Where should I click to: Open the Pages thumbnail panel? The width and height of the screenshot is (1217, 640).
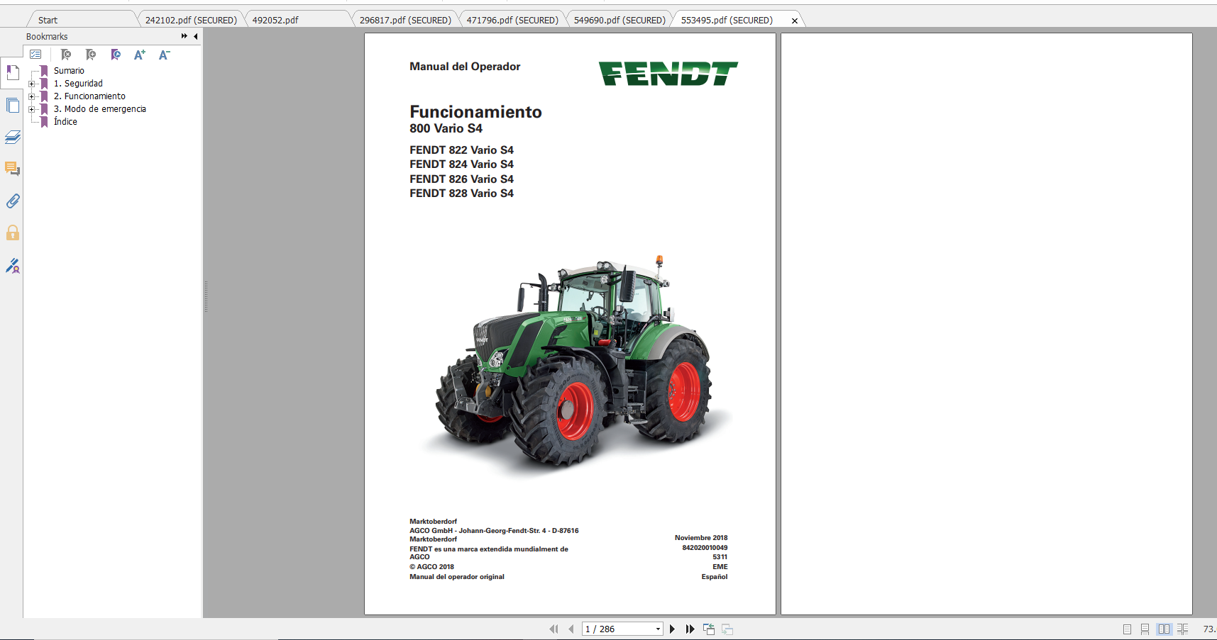tap(12, 106)
